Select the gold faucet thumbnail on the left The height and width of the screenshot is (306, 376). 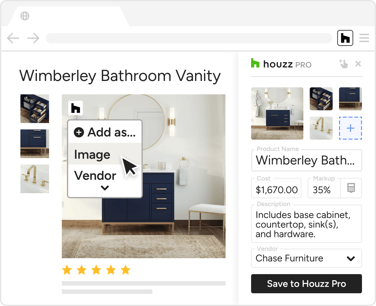pyautogui.click(x=35, y=179)
